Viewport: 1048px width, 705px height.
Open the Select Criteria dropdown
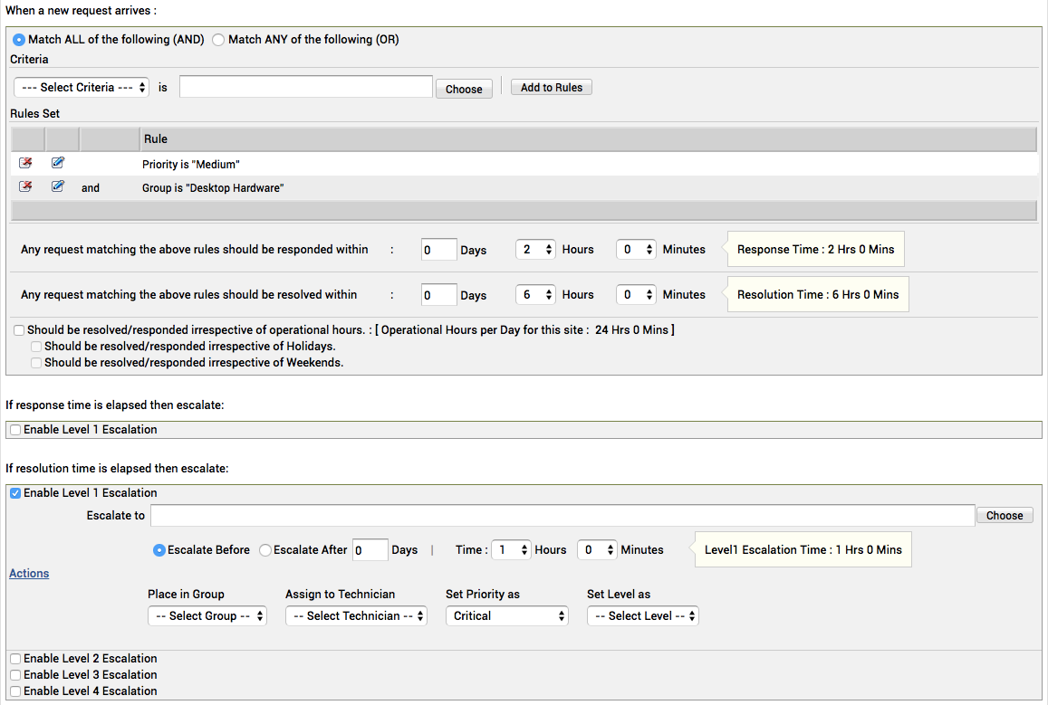point(82,88)
